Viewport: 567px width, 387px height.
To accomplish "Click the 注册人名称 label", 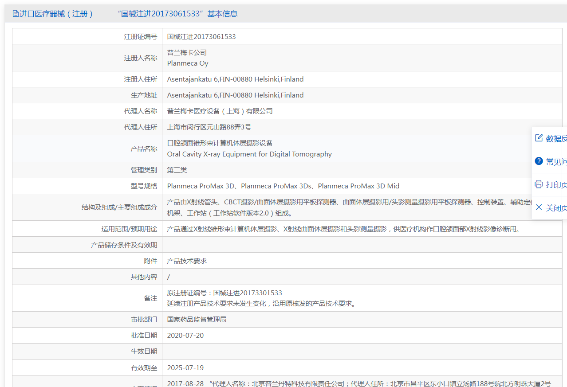I will pyautogui.click(x=140, y=58).
